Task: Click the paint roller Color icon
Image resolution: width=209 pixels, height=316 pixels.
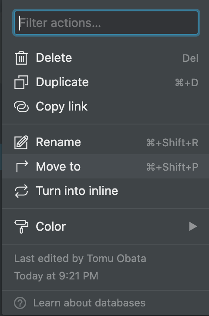Action: pyautogui.click(x=21, y=226)
